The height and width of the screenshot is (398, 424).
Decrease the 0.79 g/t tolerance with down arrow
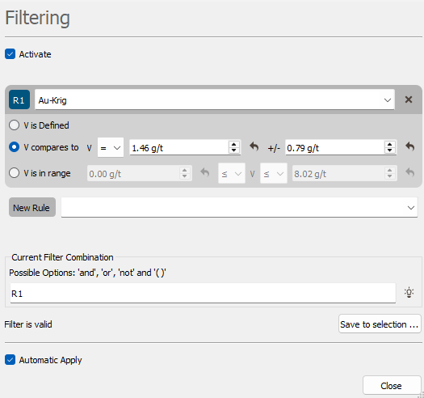[x=389, y=150]
